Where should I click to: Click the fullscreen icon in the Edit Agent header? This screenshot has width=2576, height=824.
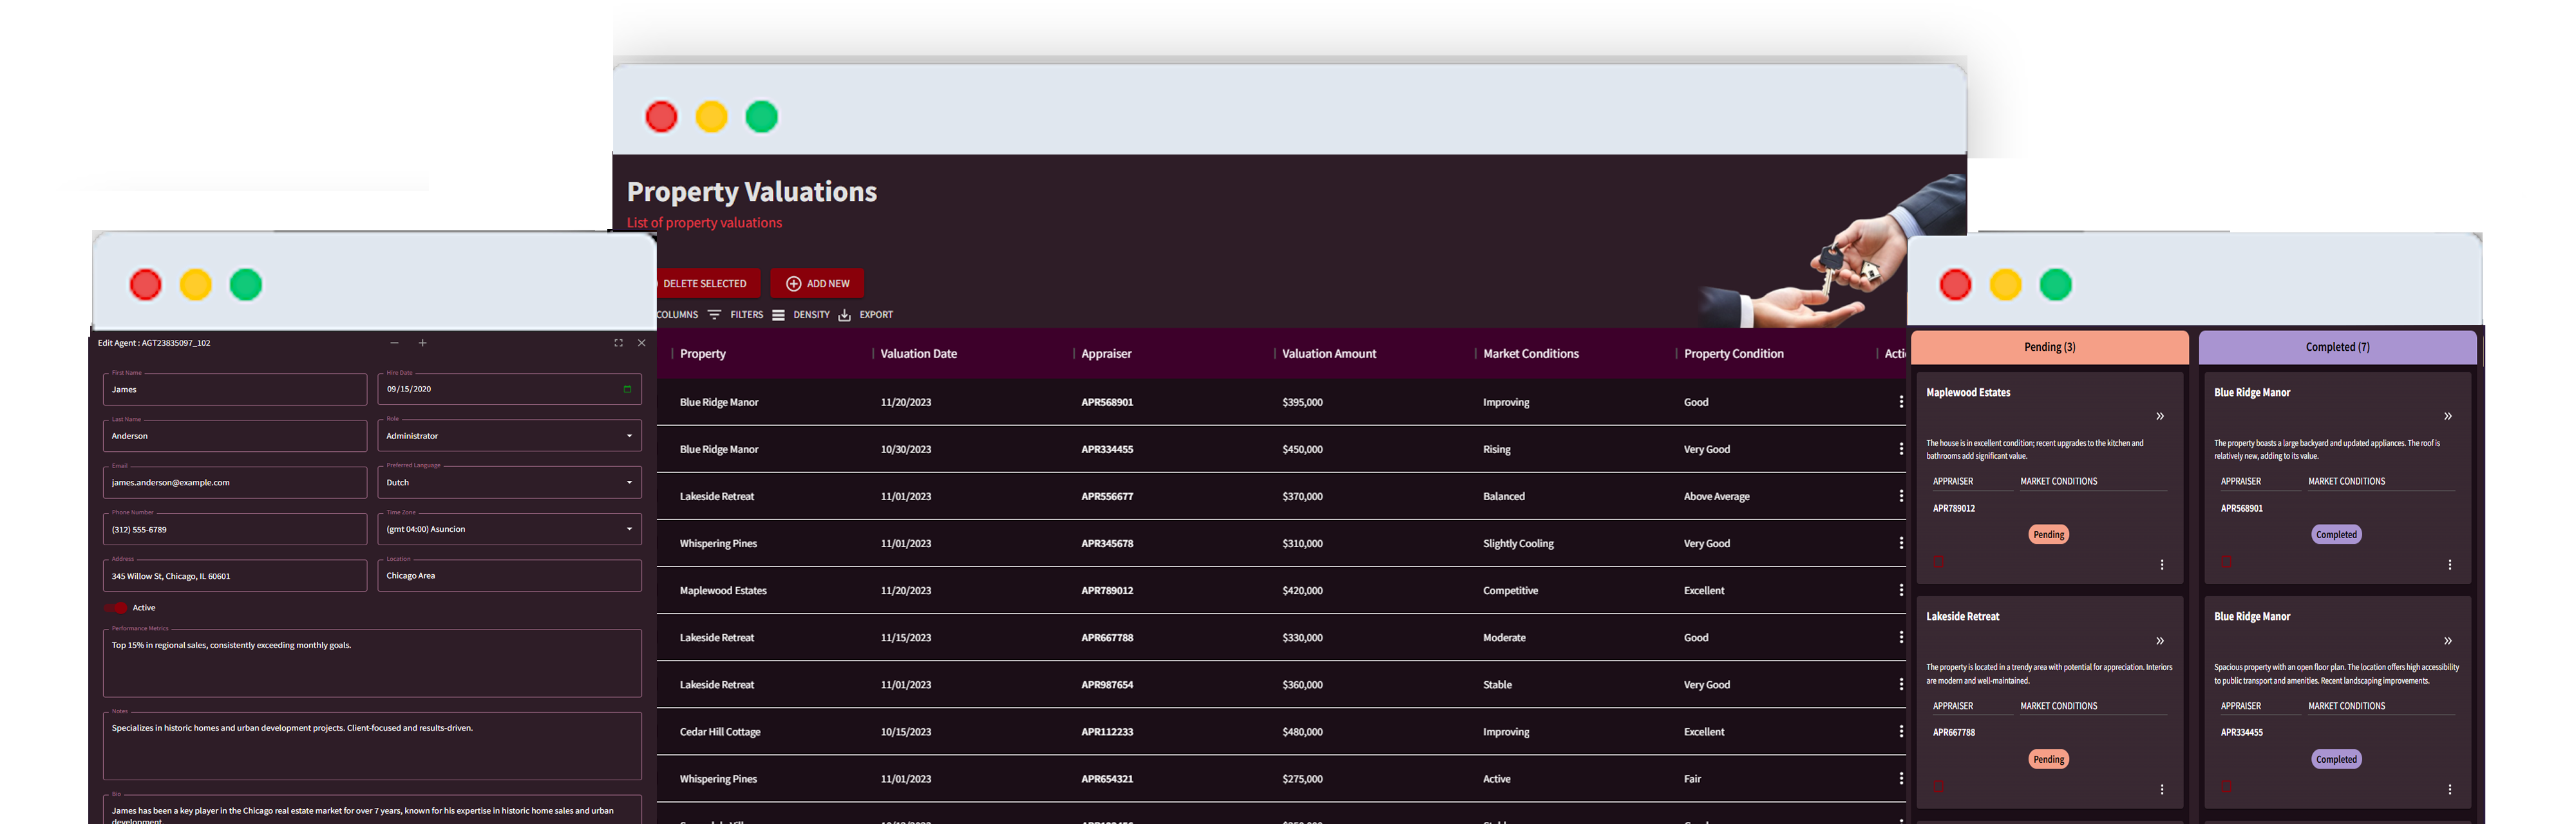(618, 343)
